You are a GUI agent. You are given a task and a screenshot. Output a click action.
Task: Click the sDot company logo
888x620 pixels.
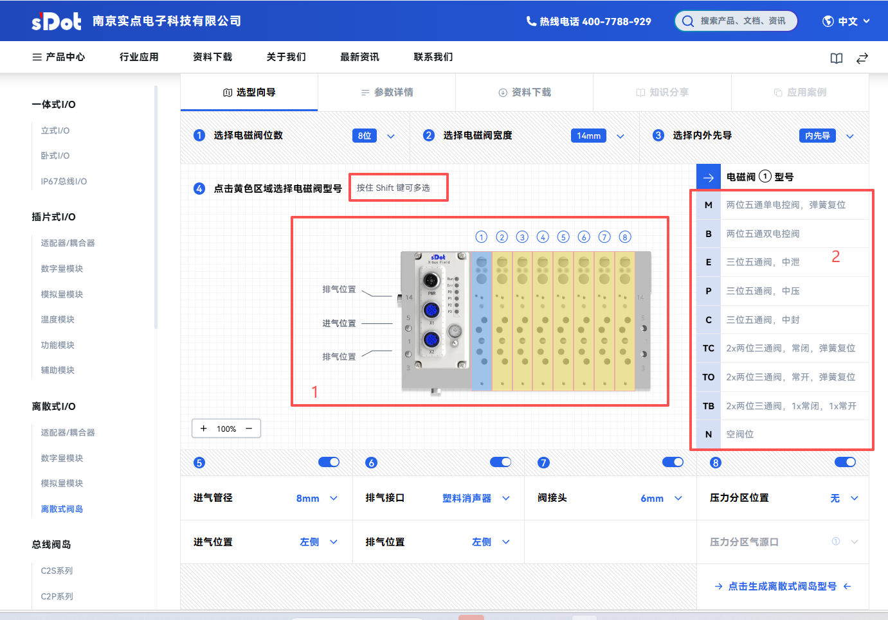pos(57,21)
